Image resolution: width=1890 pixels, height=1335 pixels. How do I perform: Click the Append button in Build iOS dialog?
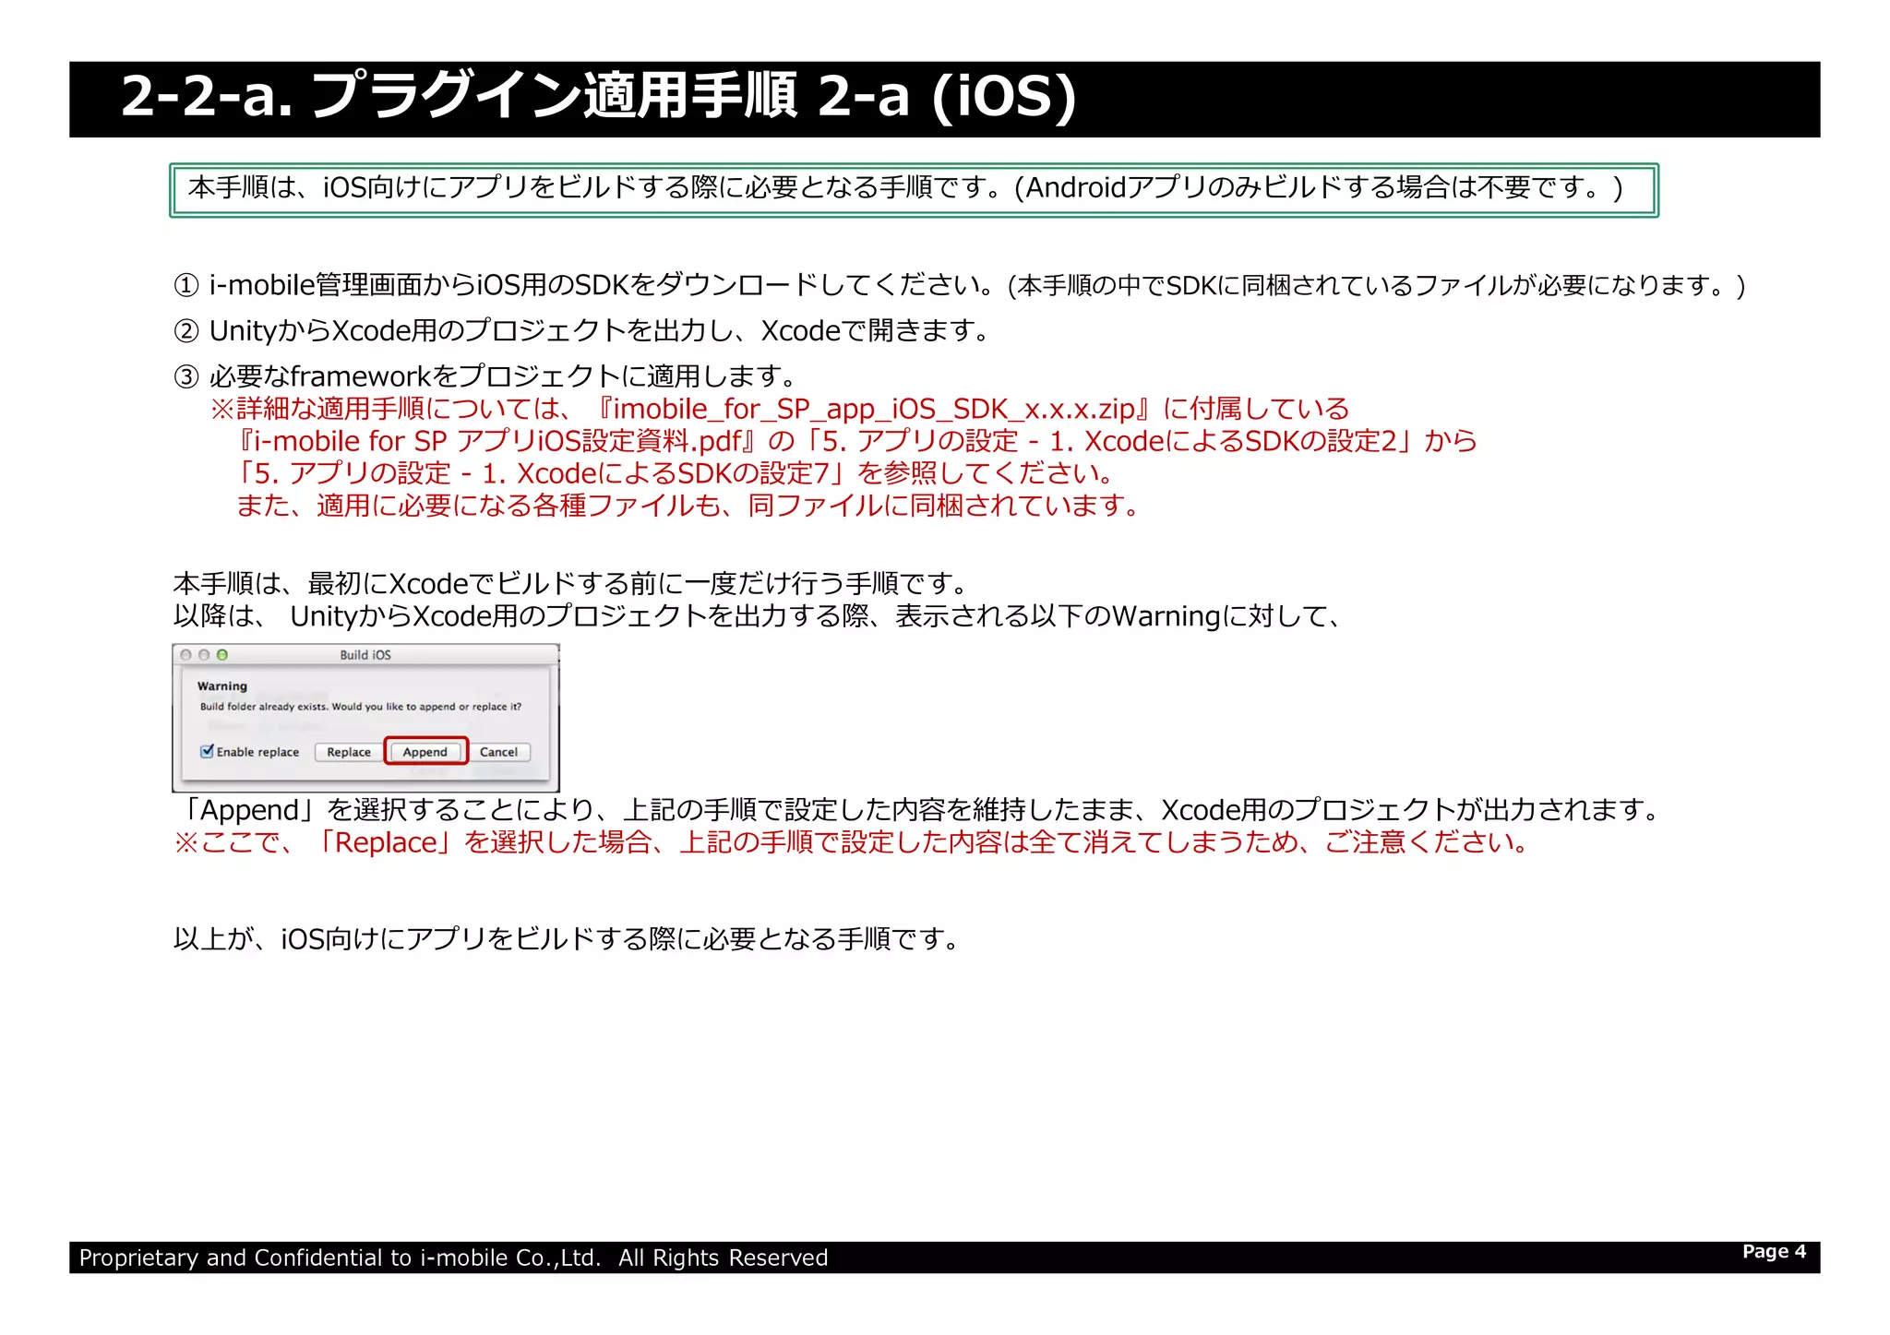tap(425, 751)
